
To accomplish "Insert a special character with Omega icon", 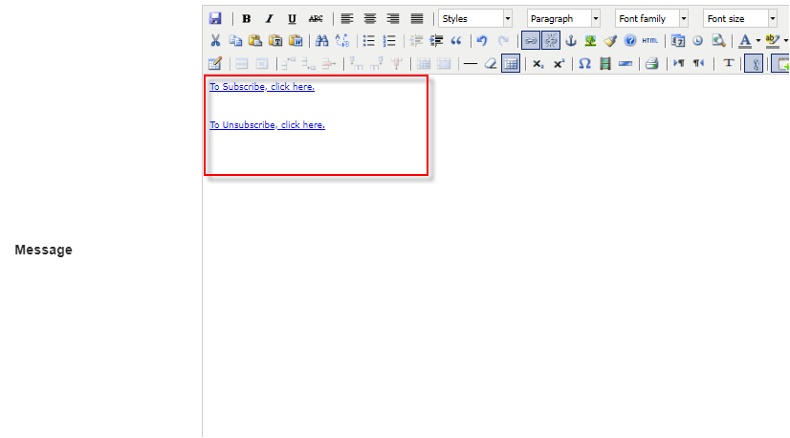I will [x=583, y=64].
